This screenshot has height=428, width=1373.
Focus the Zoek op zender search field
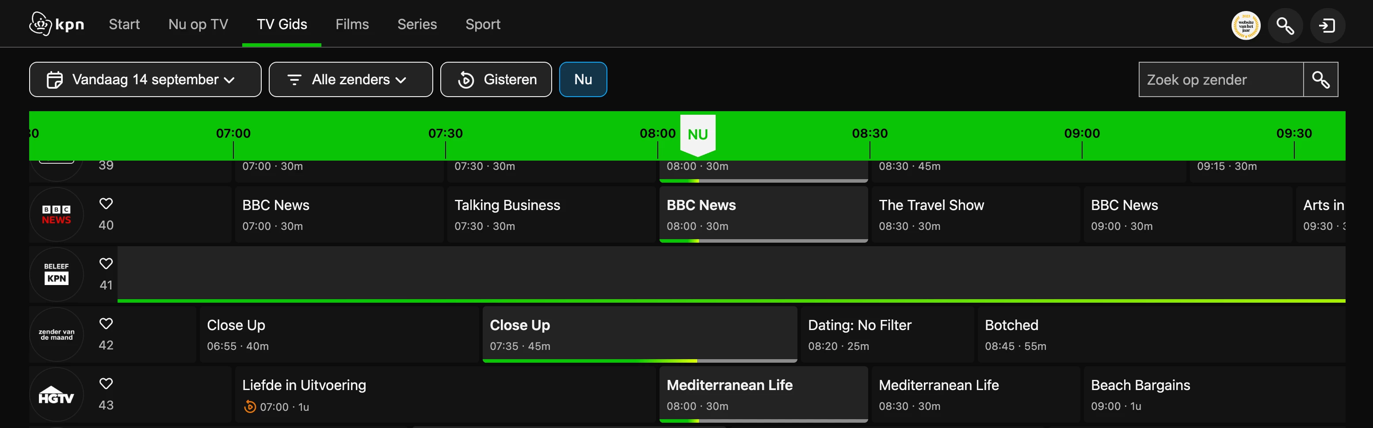1220,80
